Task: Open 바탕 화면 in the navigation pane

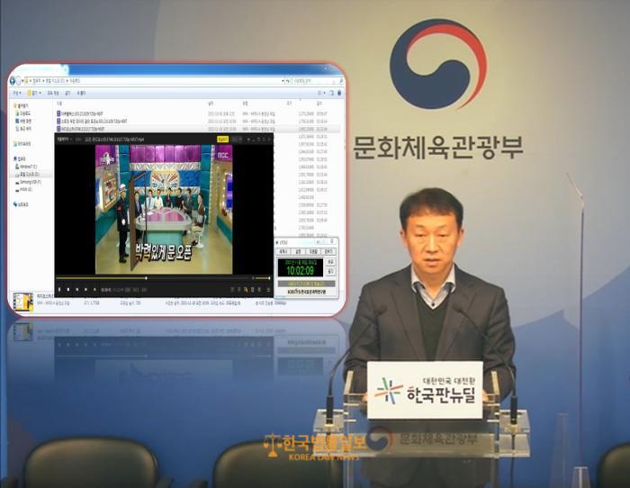Action: 24,121
